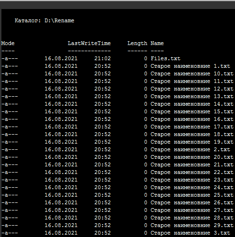The image size is (235, 237).
Task: Select 'Старое наименовние 19.txt' file name
Action: click(192, 142)
